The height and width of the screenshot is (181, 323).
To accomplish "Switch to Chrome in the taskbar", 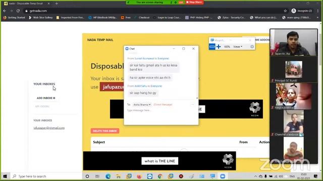I will [160, 176].
